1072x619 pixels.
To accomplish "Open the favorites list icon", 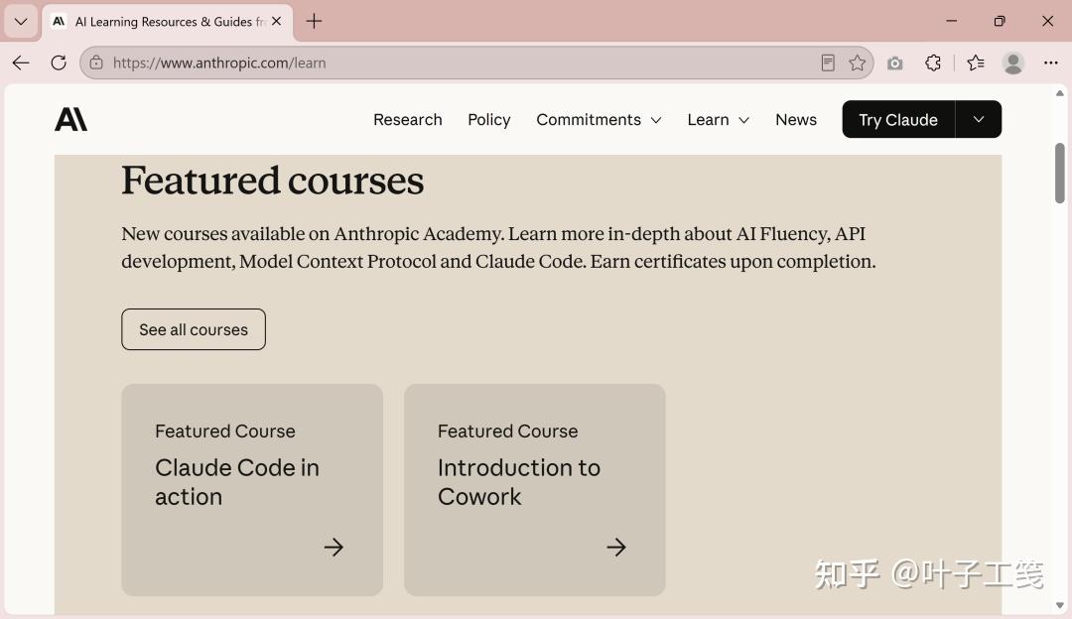I will click(x=976, y=62).
